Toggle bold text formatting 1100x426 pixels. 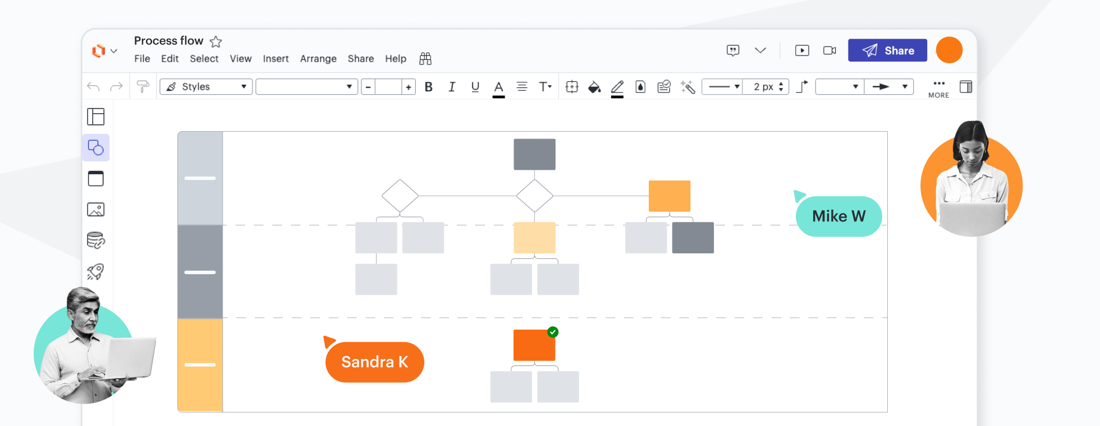point(429,87)
